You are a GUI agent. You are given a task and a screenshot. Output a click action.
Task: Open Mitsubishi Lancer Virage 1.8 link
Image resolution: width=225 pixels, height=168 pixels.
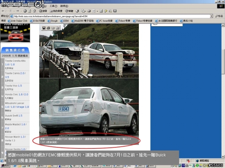22,107
